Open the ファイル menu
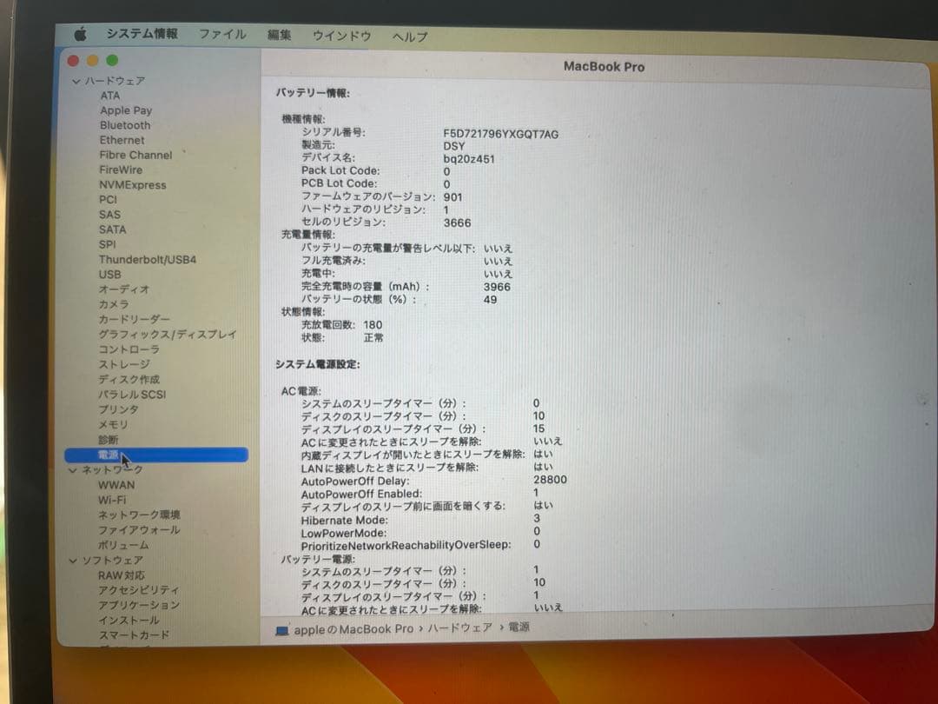Screen dimensions: 938x704 click(x=222, y=34)
